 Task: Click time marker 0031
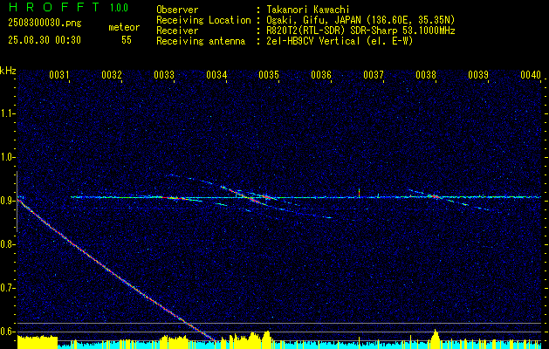pos(58,75)
